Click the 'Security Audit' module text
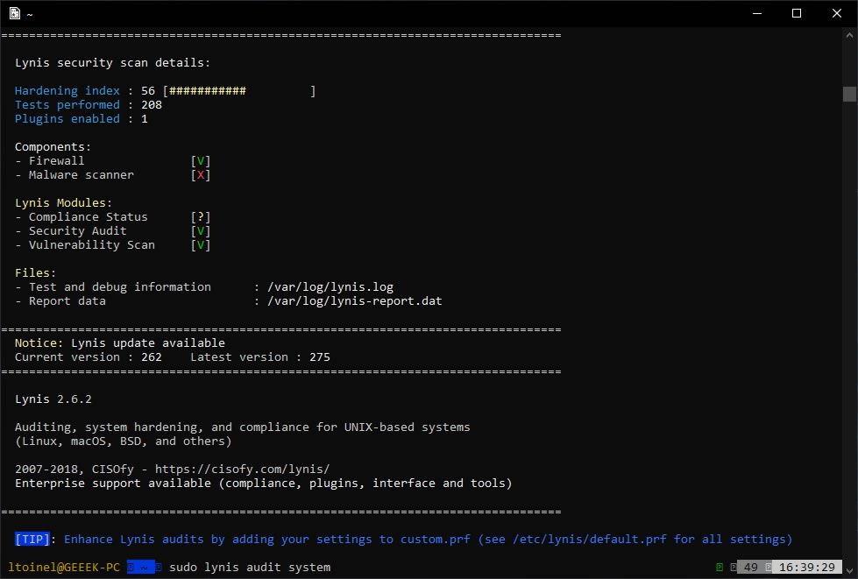858x579 pixels. (x=78, y=230)
